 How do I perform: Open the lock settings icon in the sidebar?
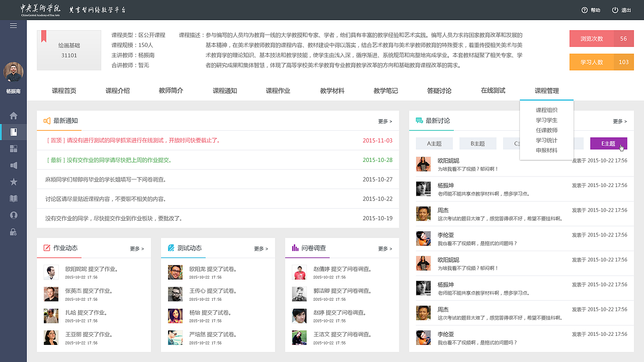pos(14,231)
